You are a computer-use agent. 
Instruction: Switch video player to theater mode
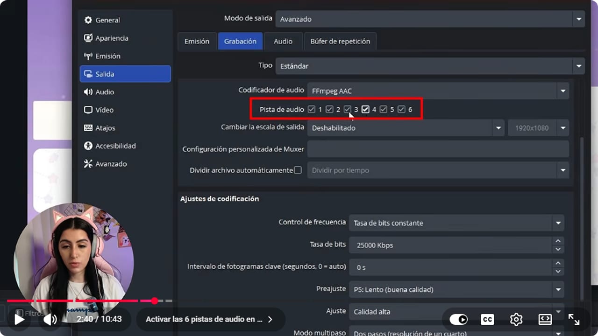pos(545,319)
